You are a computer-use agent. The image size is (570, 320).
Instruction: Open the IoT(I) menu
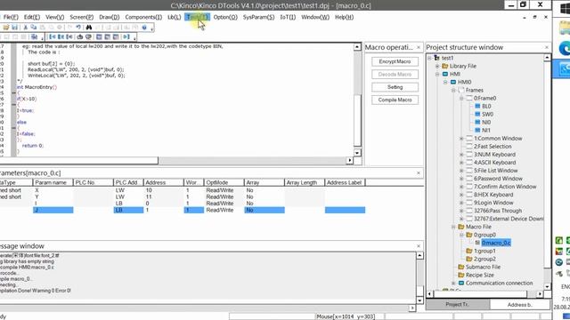point(288,17)
